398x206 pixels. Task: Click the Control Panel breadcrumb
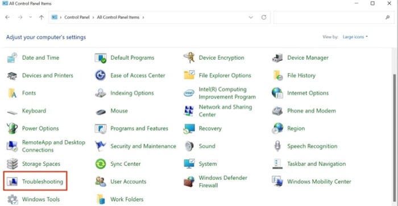click(77, 17)
